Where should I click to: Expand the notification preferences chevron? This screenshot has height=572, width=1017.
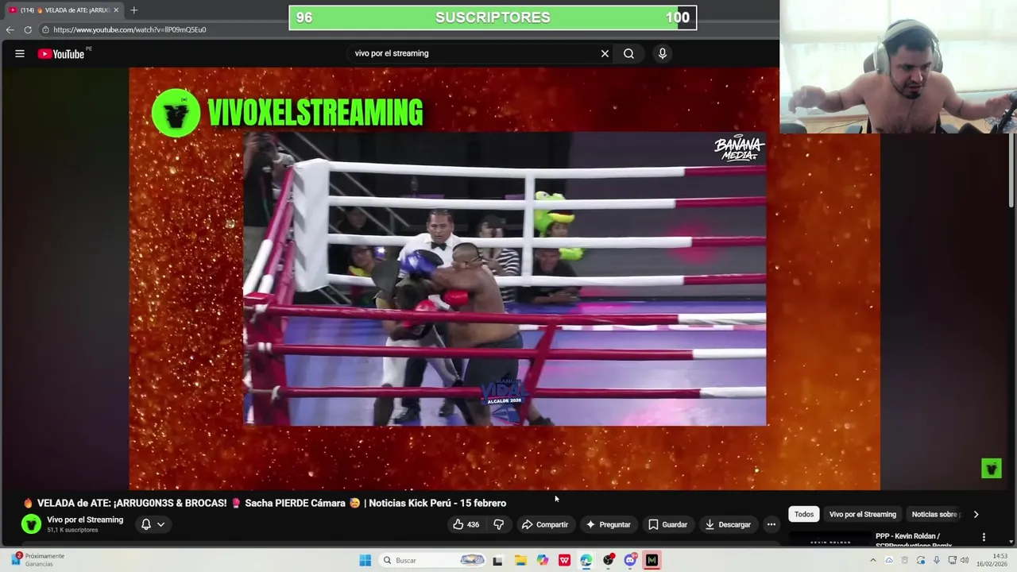point(160,524)
